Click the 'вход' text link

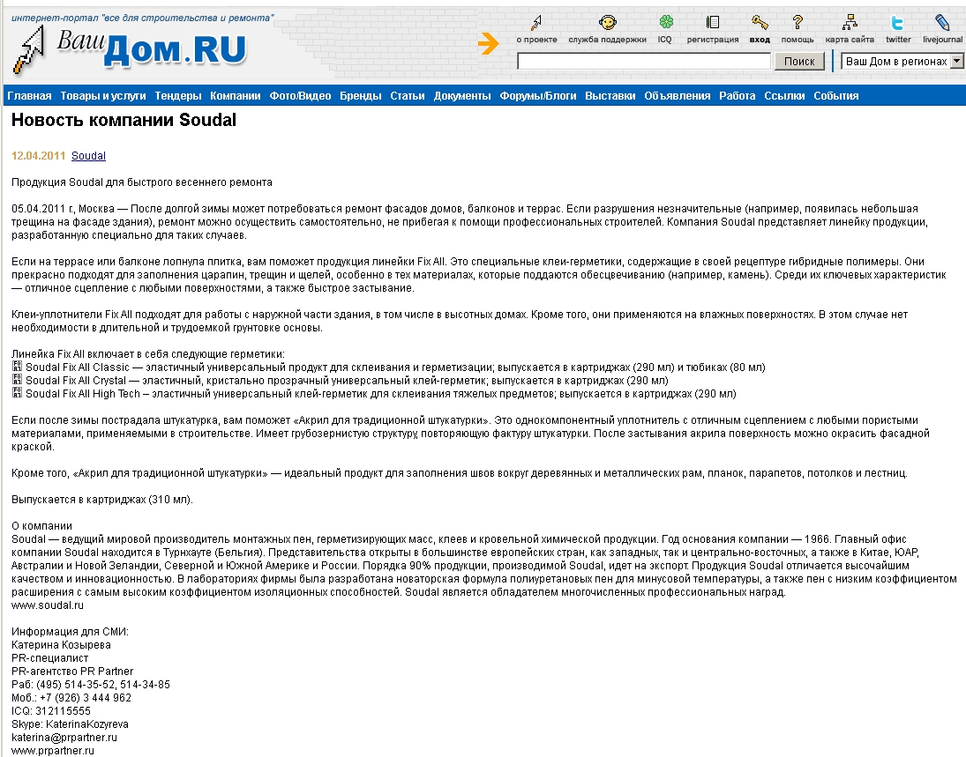point(760,40)
